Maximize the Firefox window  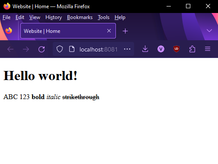point(188,6)
